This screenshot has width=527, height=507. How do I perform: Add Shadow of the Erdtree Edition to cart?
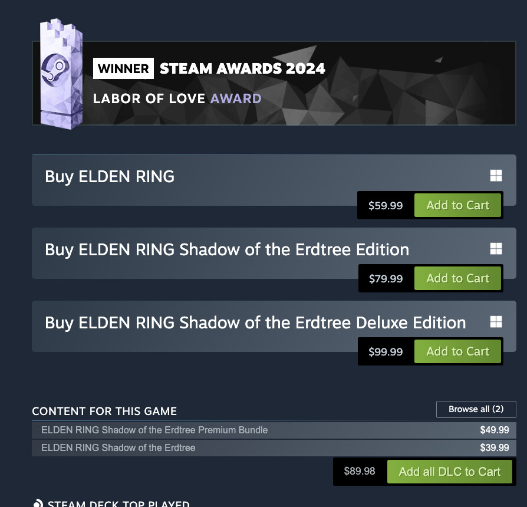pyautogui.click(x=457, y=279)
